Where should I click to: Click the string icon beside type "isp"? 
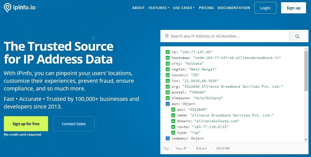coord(173,133)
